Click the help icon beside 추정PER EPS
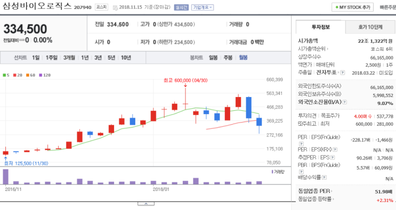This screenshot has width=396, height=210. tap(333, 157)
